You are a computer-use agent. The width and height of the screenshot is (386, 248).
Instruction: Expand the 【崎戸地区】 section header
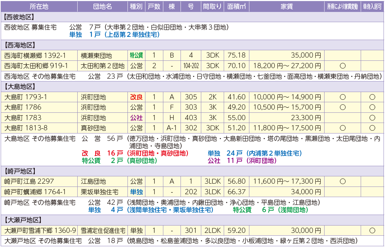19,171
